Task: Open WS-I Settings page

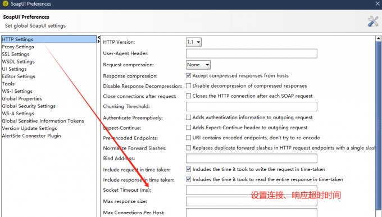Action: click(17, 91)
